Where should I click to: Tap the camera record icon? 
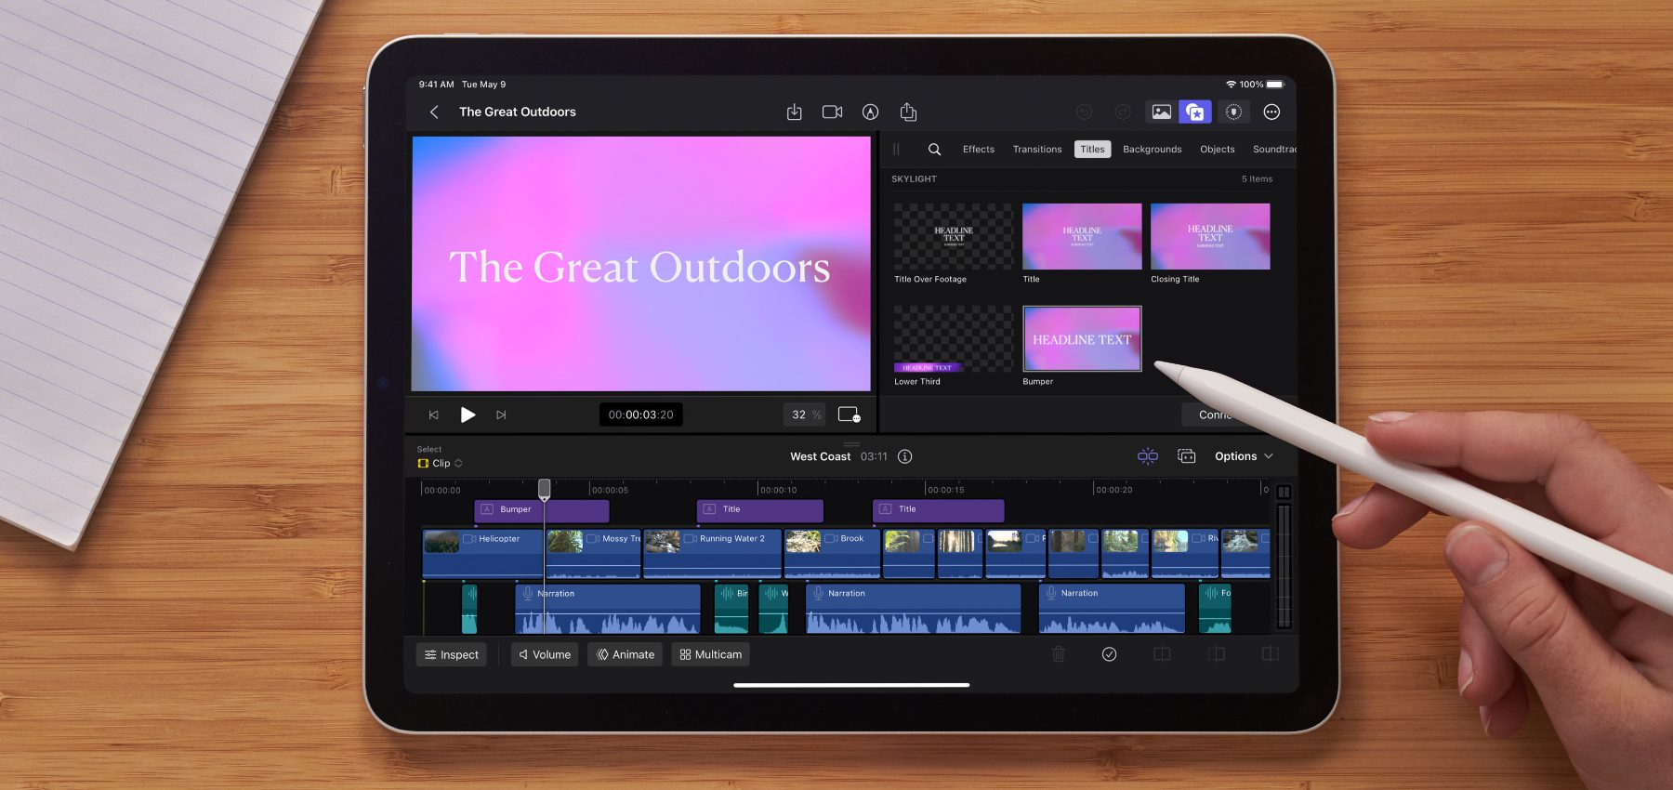coord(832,112)
